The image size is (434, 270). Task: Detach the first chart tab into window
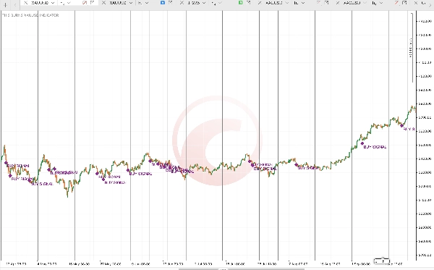tap(93, 2)
